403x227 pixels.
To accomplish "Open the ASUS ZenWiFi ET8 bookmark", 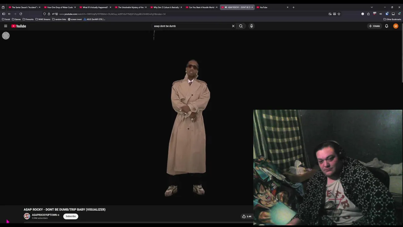I will pos(94,19).
